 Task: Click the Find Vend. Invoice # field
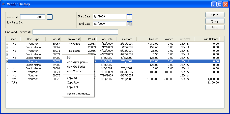click(x=75, y=32)
